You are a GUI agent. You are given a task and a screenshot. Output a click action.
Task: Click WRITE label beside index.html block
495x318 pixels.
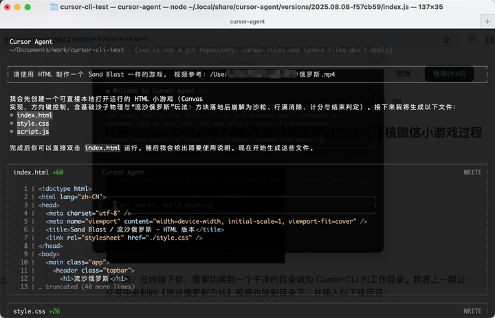click(472, 172)
